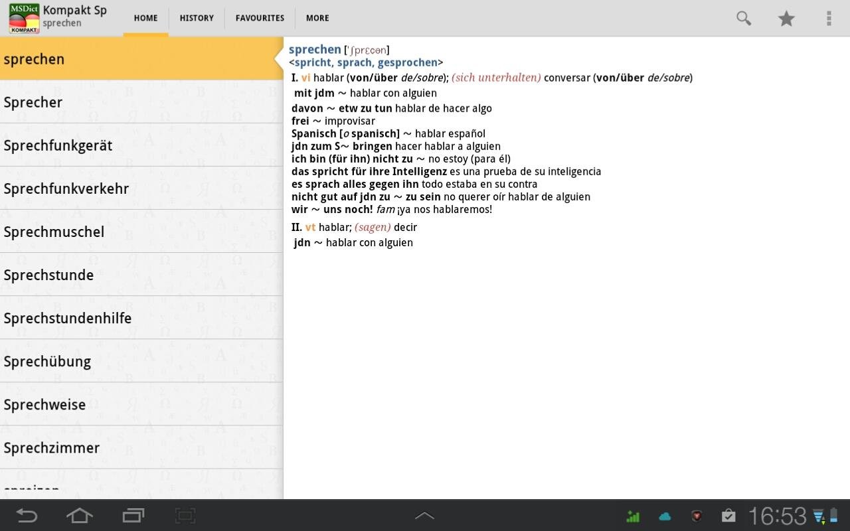Select the highlighted 'sprechen' list entry
850x531 pixels.
click(141, 58)
